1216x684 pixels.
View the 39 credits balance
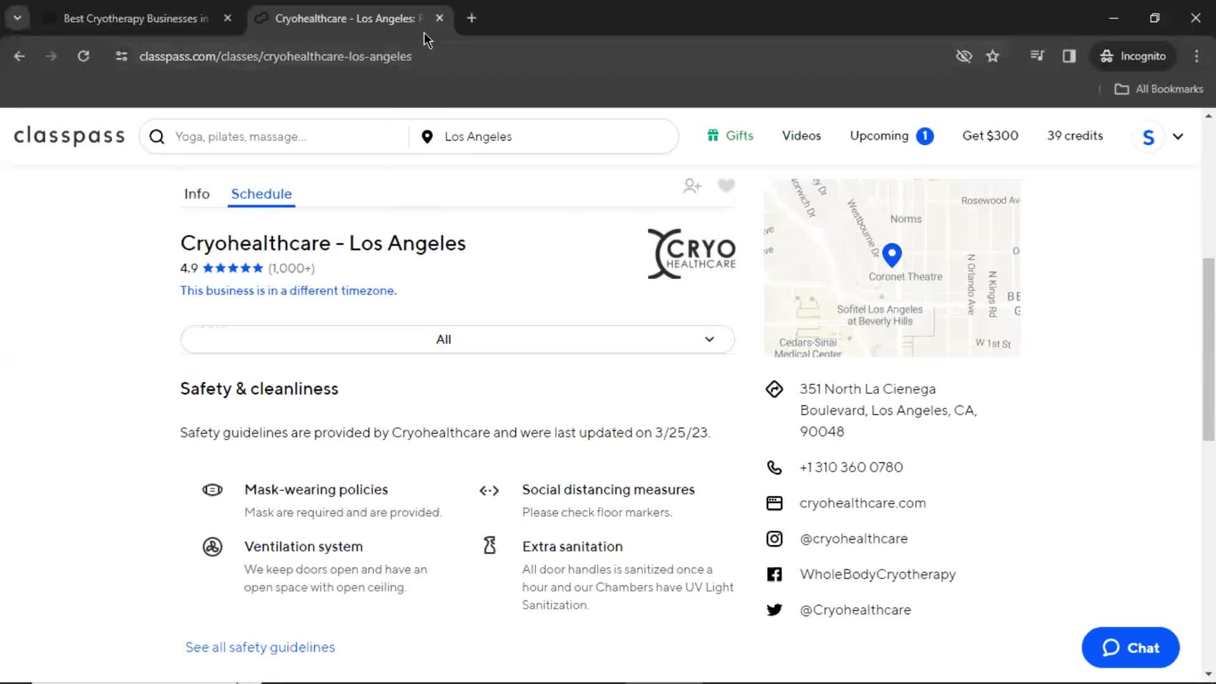[x=1075, y=136]
